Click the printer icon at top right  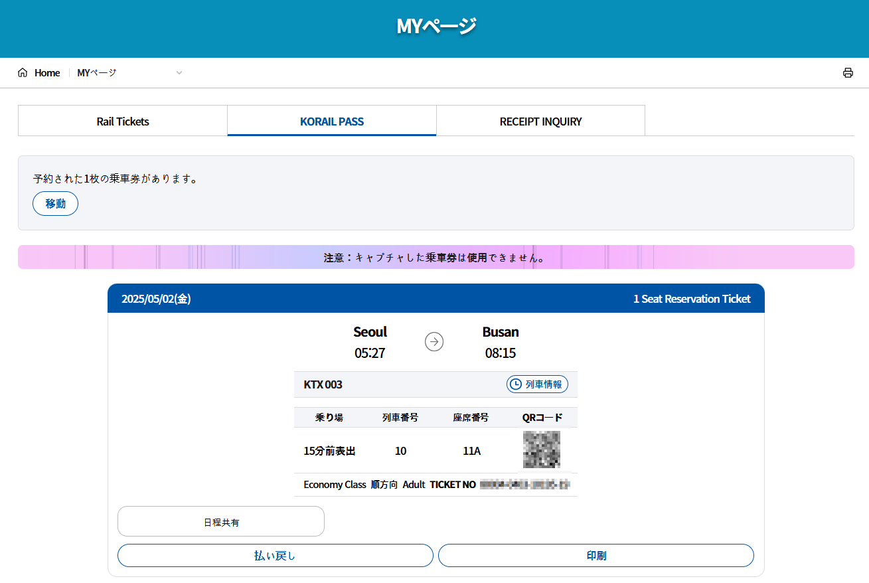click(x=848, y=73)
